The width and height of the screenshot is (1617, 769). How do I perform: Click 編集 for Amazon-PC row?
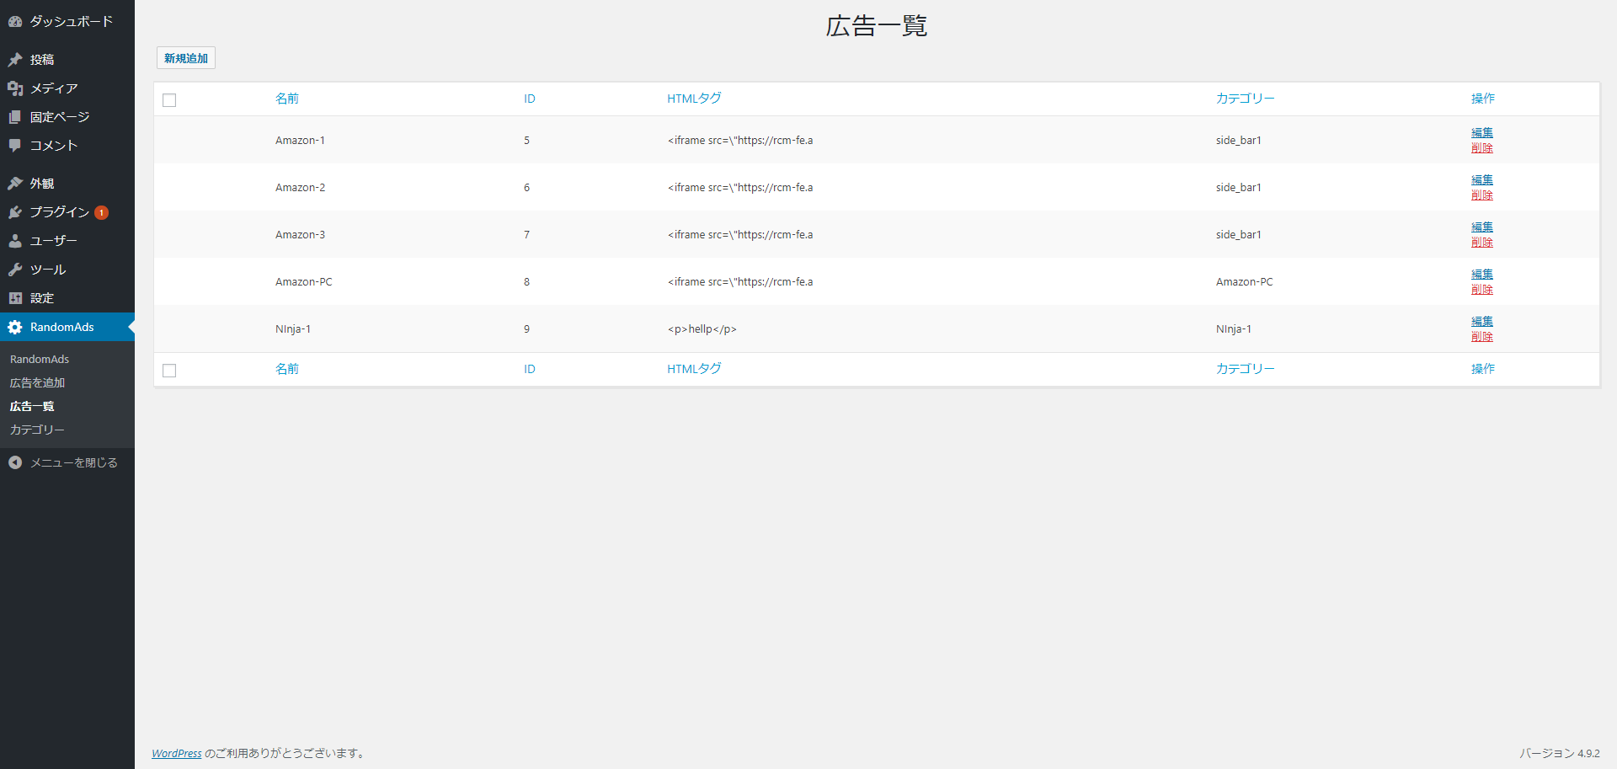pos(1482,274)
